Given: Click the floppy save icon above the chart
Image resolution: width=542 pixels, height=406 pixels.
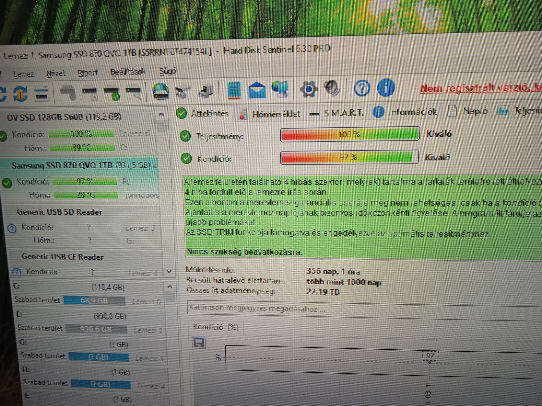Looking at the screenshot, I should (198, 342).
